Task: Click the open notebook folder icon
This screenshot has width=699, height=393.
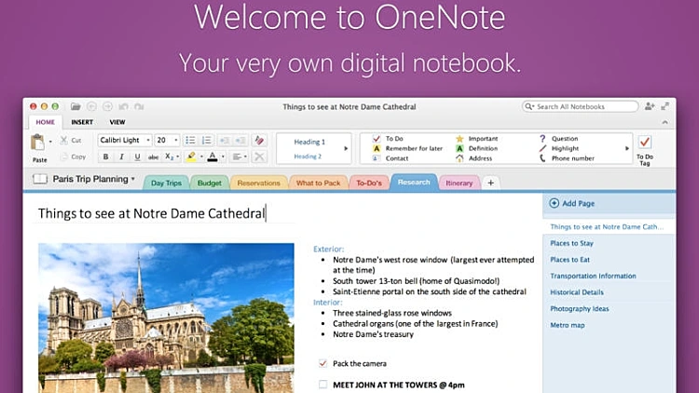Action: [x=75, y=106]
